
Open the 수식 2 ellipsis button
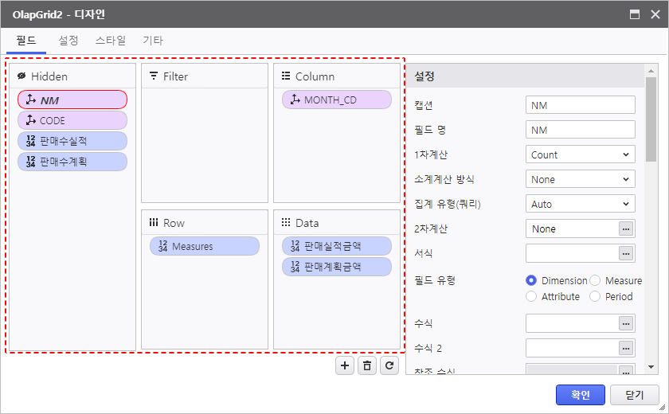(x=626, y=348)
